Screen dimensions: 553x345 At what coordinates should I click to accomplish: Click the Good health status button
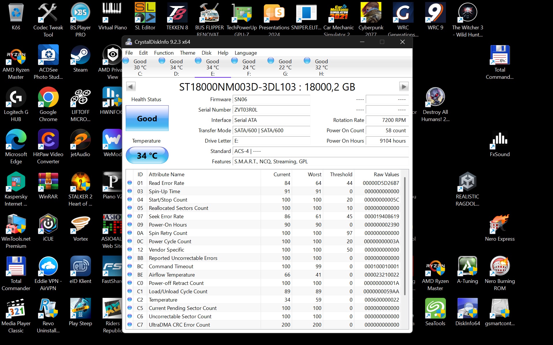tap(147, 118)
